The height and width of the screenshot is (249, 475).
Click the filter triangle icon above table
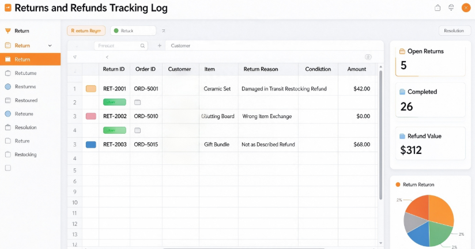[75, 57]
